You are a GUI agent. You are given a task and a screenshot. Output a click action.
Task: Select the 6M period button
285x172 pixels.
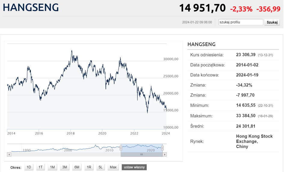click(x=77, y=167)
